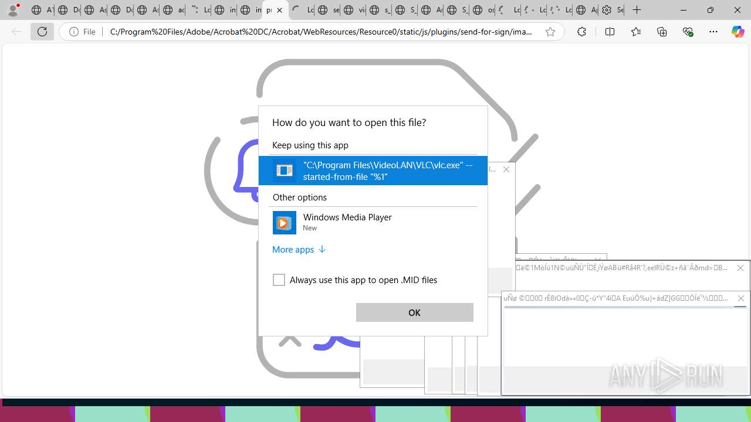Choose Windows Media Player option
751x422 pixels.
point(373,223)
